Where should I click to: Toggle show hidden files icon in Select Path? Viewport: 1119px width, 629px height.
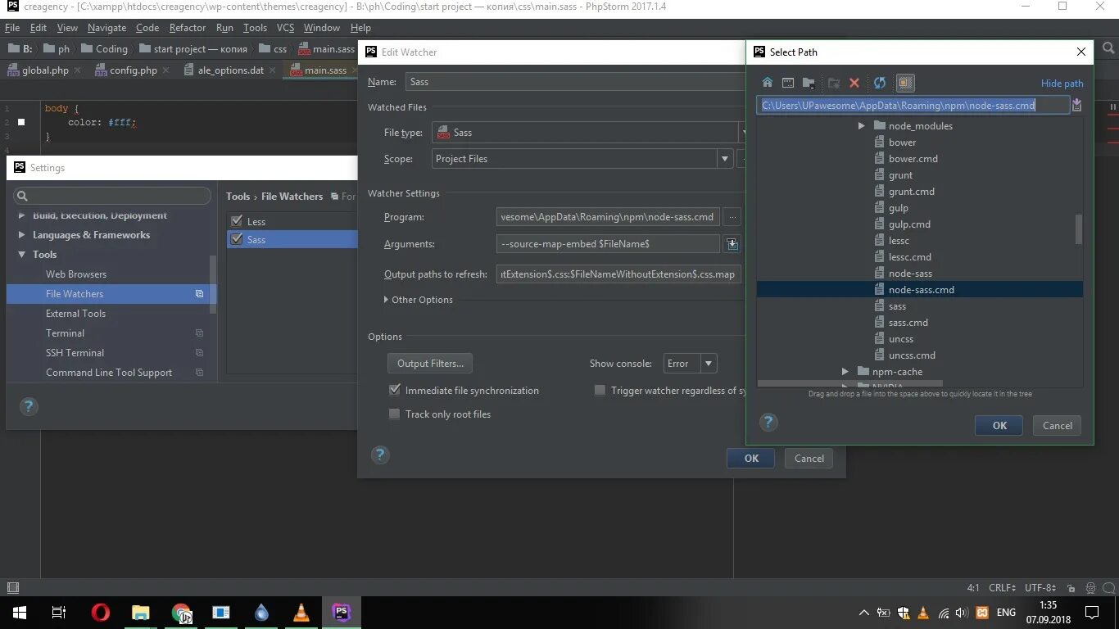pos(905,83)
